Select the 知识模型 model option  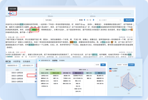click(125, 65)
